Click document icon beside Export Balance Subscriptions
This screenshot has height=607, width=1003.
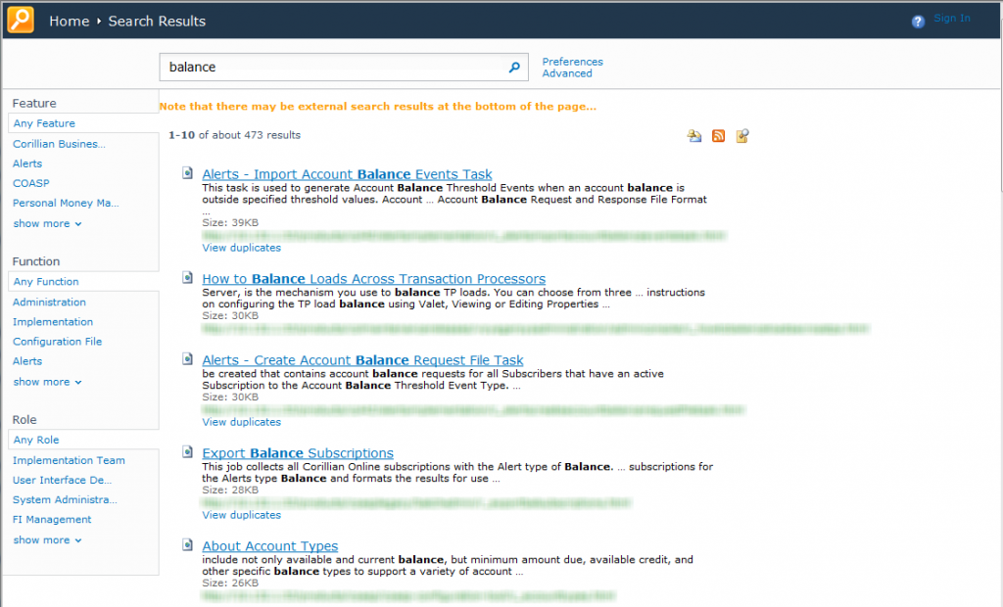187,451
